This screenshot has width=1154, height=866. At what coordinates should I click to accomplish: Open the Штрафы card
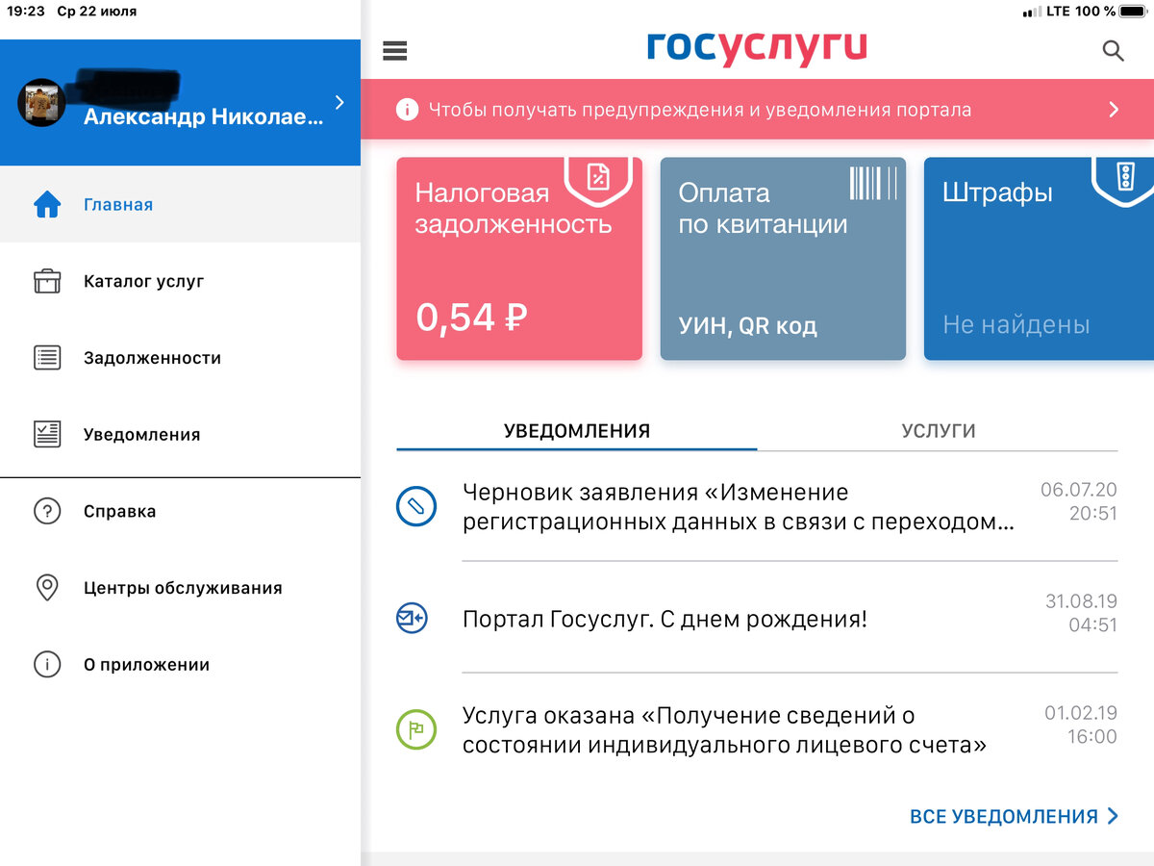click(1039, 259)
